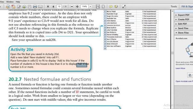Image resolution: width=193 pixels, height=109 pixels.
Task: Click the '20.2.7' section number
Action: point(15,79)
